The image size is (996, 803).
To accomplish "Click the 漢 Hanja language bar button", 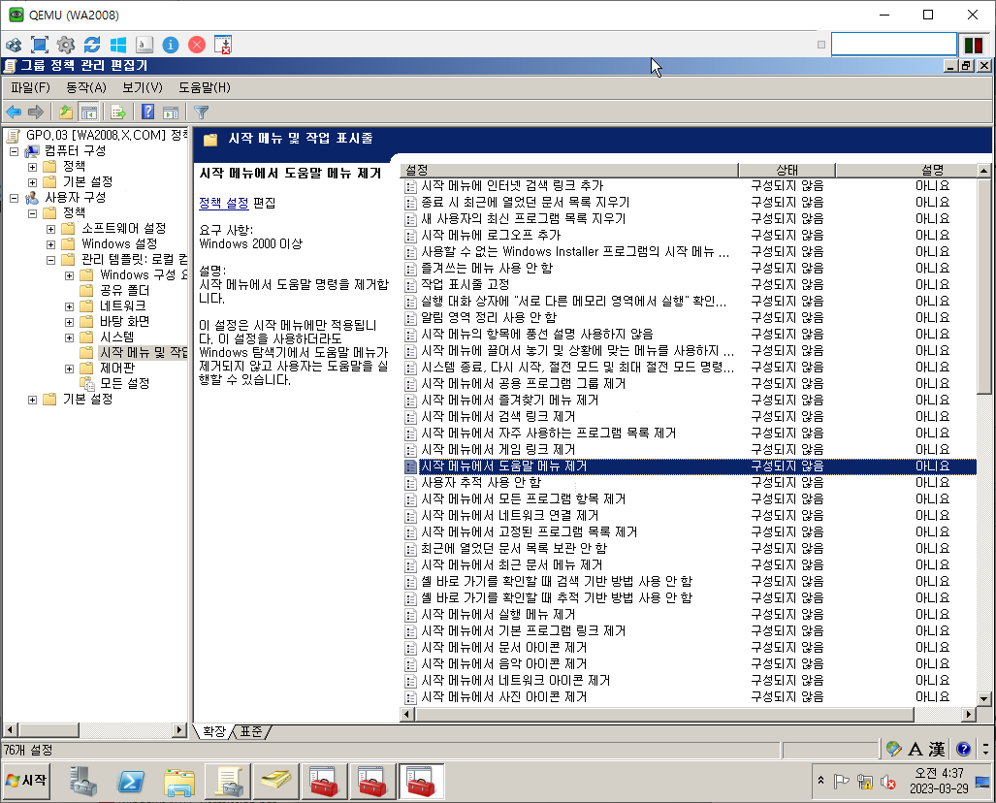I will click(x=936, y=749).
